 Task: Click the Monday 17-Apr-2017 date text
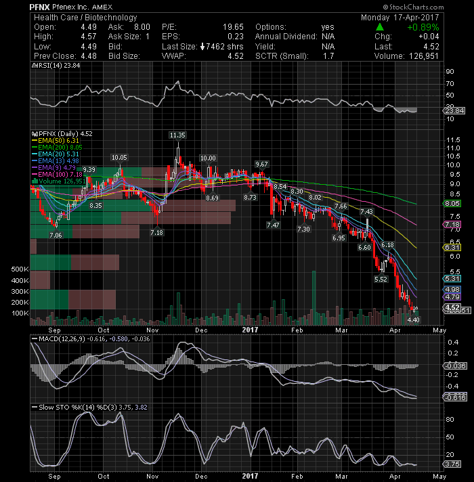click(x=400, y=18)
